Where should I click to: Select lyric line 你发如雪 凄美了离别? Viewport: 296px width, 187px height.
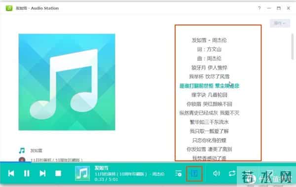click(209, 149)
